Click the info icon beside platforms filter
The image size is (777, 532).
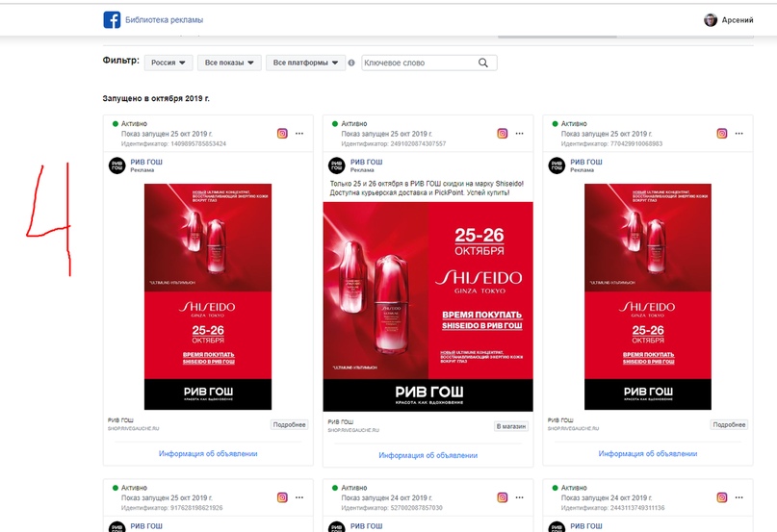[x=351, y=63]
